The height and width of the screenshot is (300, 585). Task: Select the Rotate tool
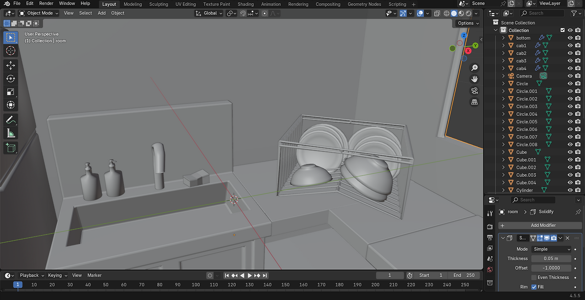click(x=11, y=79)
